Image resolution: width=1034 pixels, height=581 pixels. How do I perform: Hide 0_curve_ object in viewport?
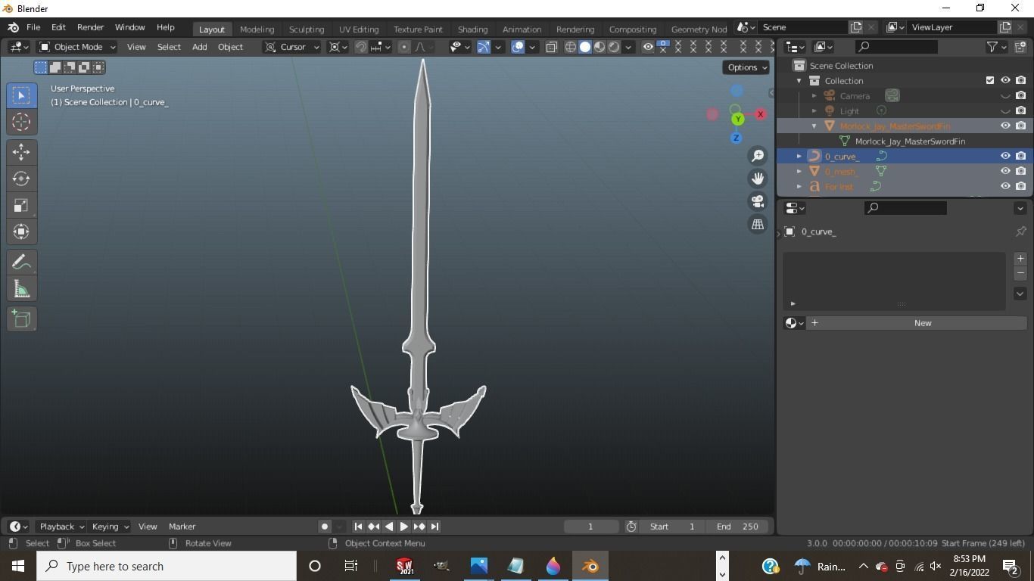click(1005, 156)
